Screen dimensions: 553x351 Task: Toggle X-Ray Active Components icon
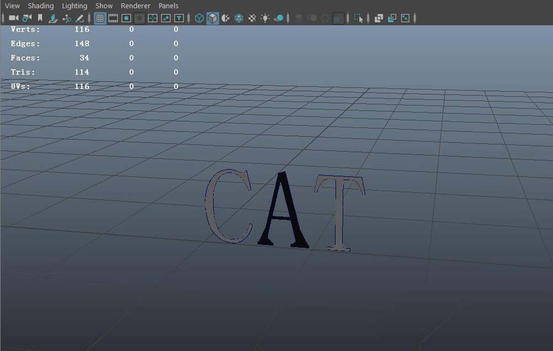coord(392,18)
